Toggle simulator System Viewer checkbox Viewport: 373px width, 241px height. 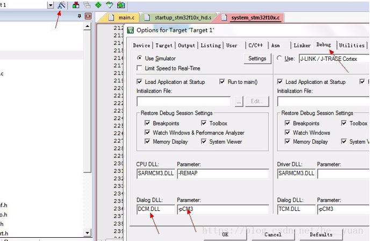click(x=204, y=141)
